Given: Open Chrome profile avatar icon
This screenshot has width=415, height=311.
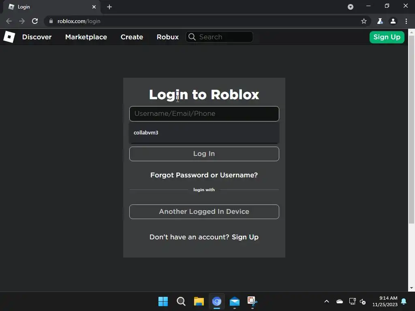Looking at the screenshot, I should coord(393,21).
